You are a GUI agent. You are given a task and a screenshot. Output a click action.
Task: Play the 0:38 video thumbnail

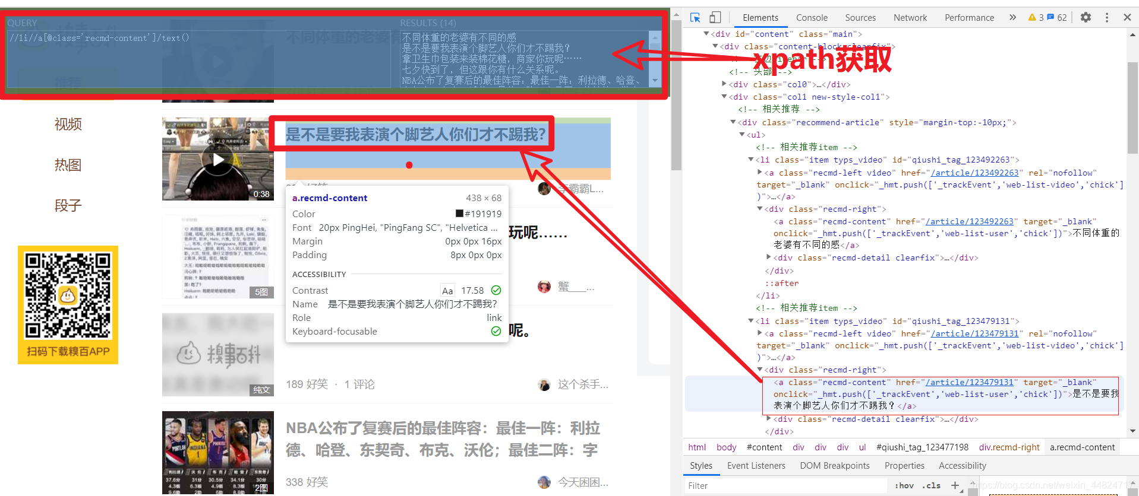coord(218,159)
